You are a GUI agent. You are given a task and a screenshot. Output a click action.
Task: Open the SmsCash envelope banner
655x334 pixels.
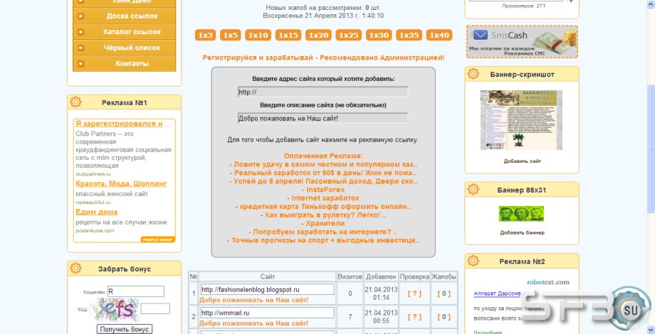pyautogui.click(x=522, y=42)
